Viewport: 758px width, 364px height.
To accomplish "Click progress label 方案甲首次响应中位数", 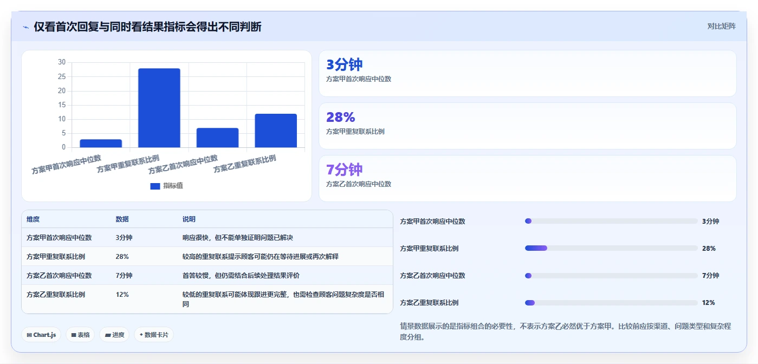I will click(x=432, y=221).
